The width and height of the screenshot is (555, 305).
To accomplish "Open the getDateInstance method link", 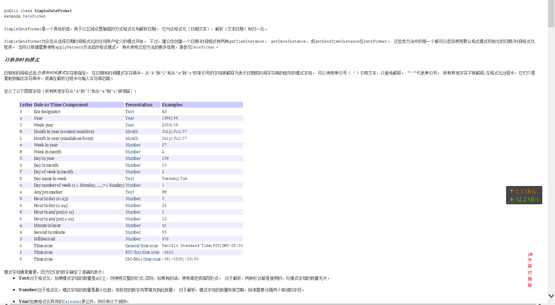I will 288,41.
